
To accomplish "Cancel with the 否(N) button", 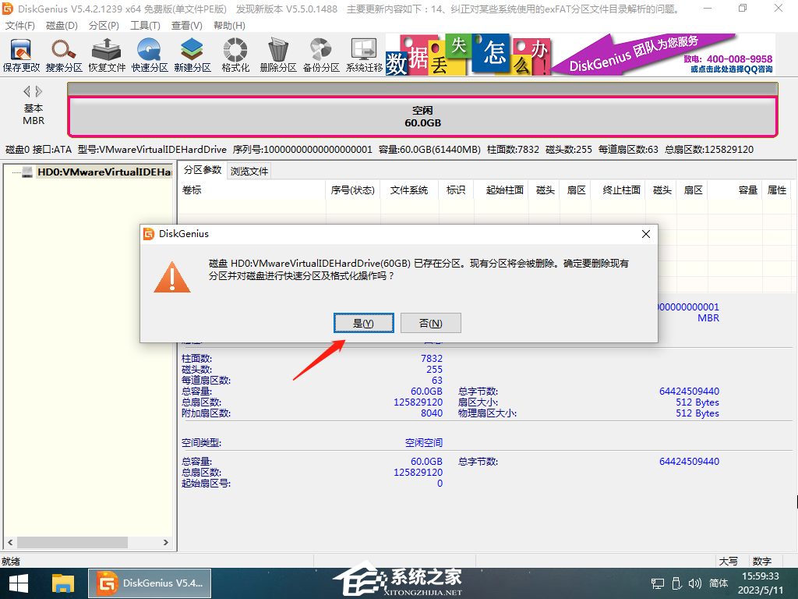I will pos(430,323).
